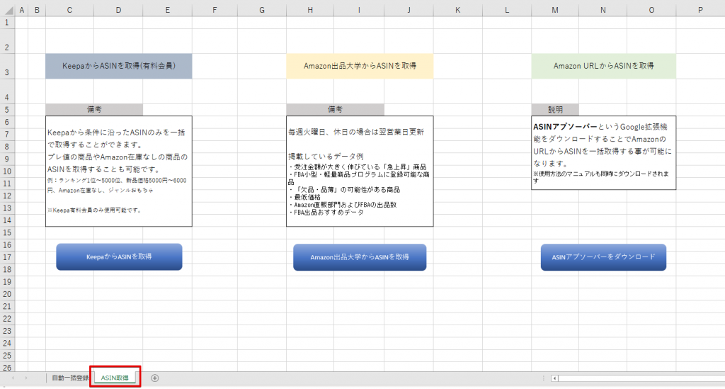Select the gray-blue Keepa heading cell
Screen dimensions: 725x389
[x=118, y=66]
